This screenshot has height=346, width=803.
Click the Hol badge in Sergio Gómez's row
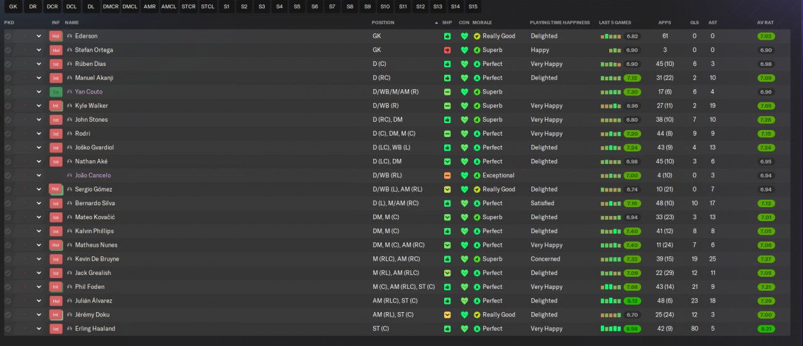(x=56, y=190)
